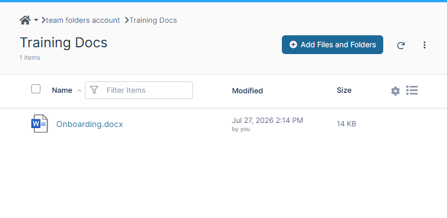Click the plus icon in Add button
Viewport: 447px width, 218px height.
tap(293, 45)
